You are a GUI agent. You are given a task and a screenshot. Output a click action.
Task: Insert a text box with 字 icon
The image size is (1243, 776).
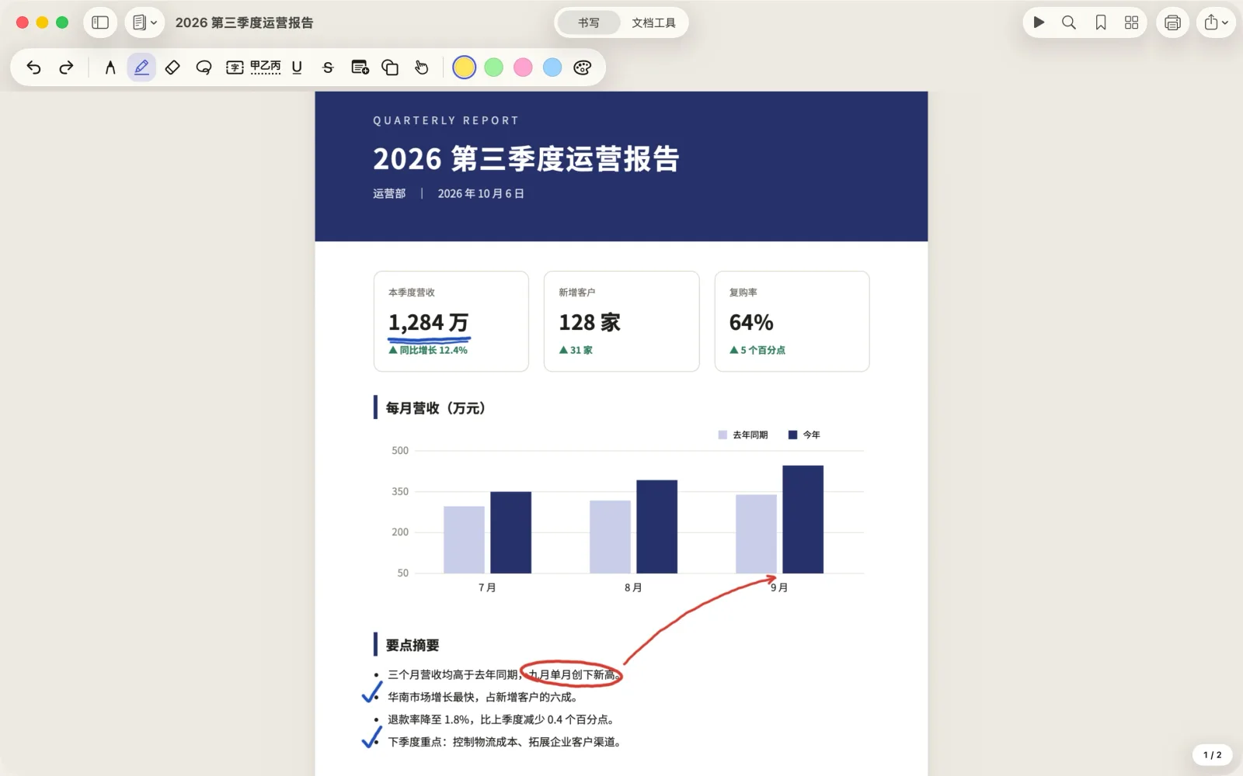coord(235,68)
